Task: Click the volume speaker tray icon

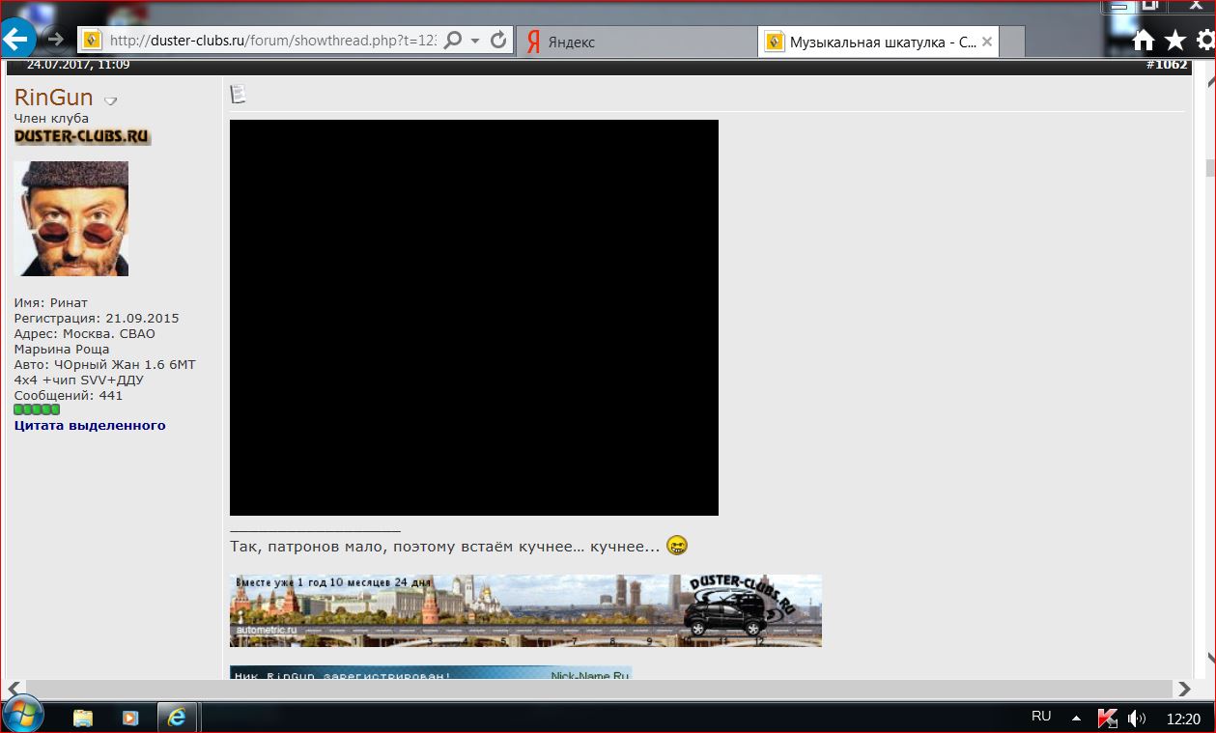Action: (x=1137, y=719)
